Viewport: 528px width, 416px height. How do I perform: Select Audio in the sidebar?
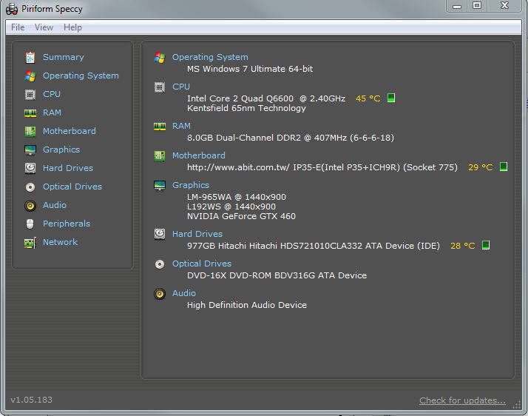pyautogui.click(x=55, y=205)
